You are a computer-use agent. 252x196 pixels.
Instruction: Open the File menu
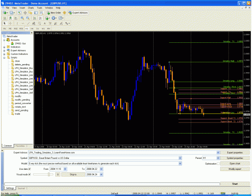[x=7, y=8]
